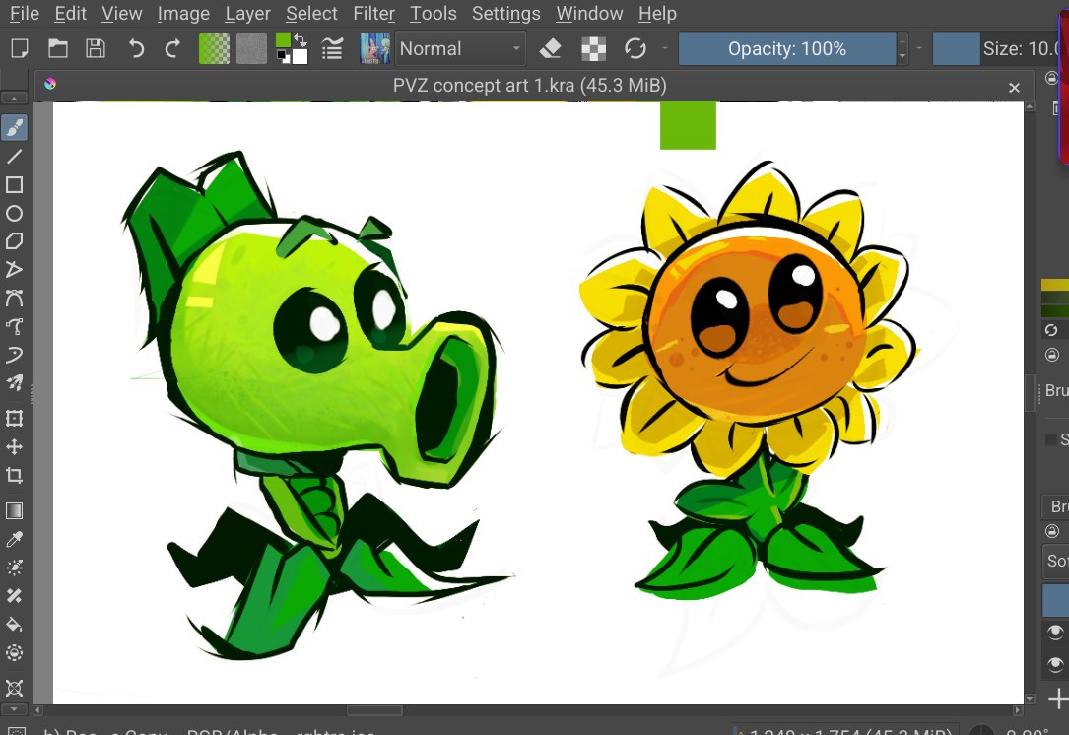Screen dimensions: 1069x735
Task: Toggle the checkbox in the right docker
Action: tap(1051, 439)
